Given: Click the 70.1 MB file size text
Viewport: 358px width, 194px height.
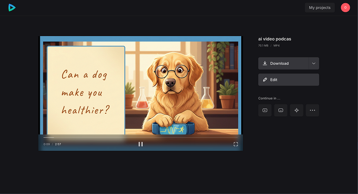Looking at the screenshot, I should click(263, 45).
